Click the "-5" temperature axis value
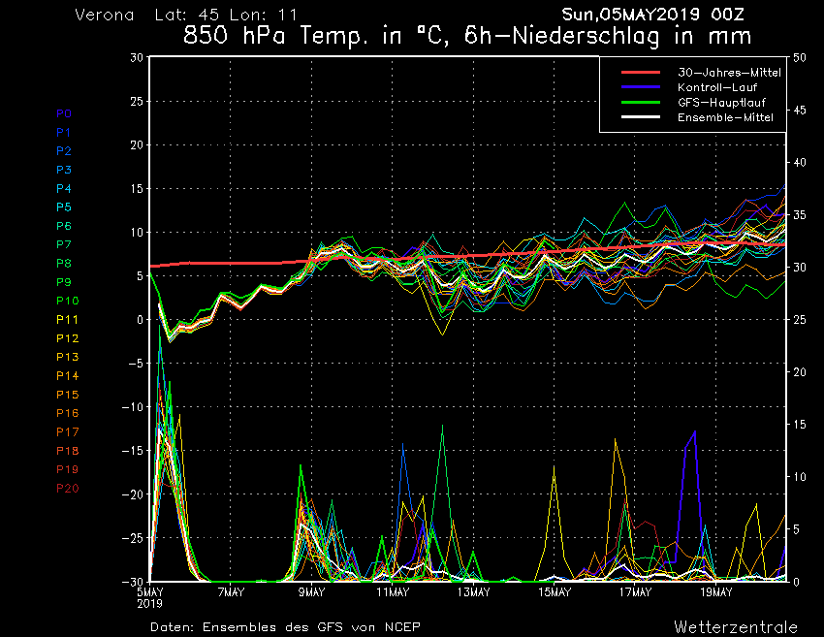The width and height of the screenshot is (824, 637). point(136,364)
